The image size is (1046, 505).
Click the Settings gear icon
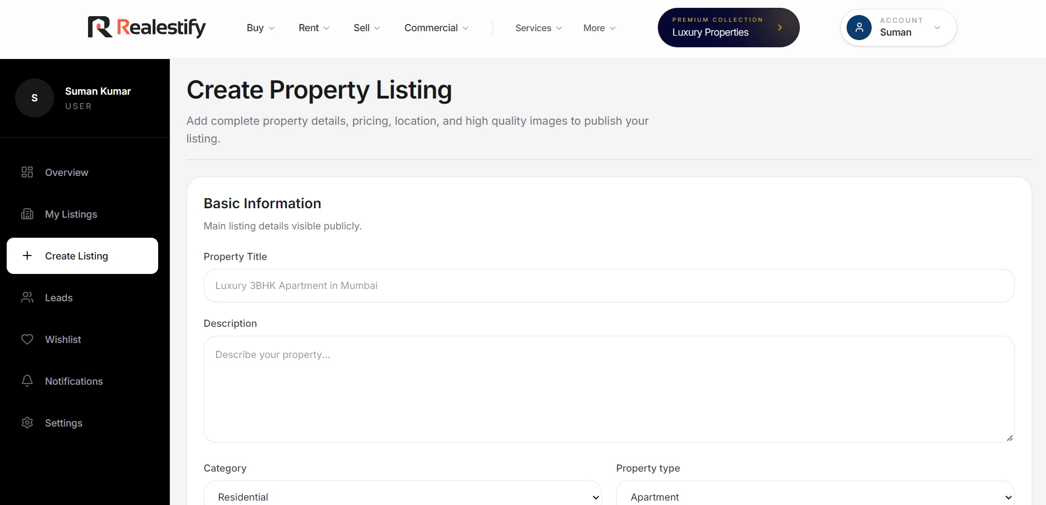tap(27, 423)
